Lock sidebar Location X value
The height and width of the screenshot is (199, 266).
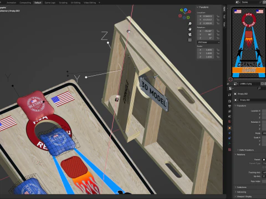(218, 16)
